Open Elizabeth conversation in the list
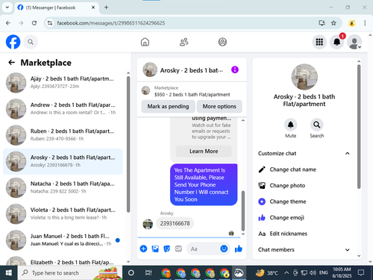373x280 pixels. pos(63,261)
